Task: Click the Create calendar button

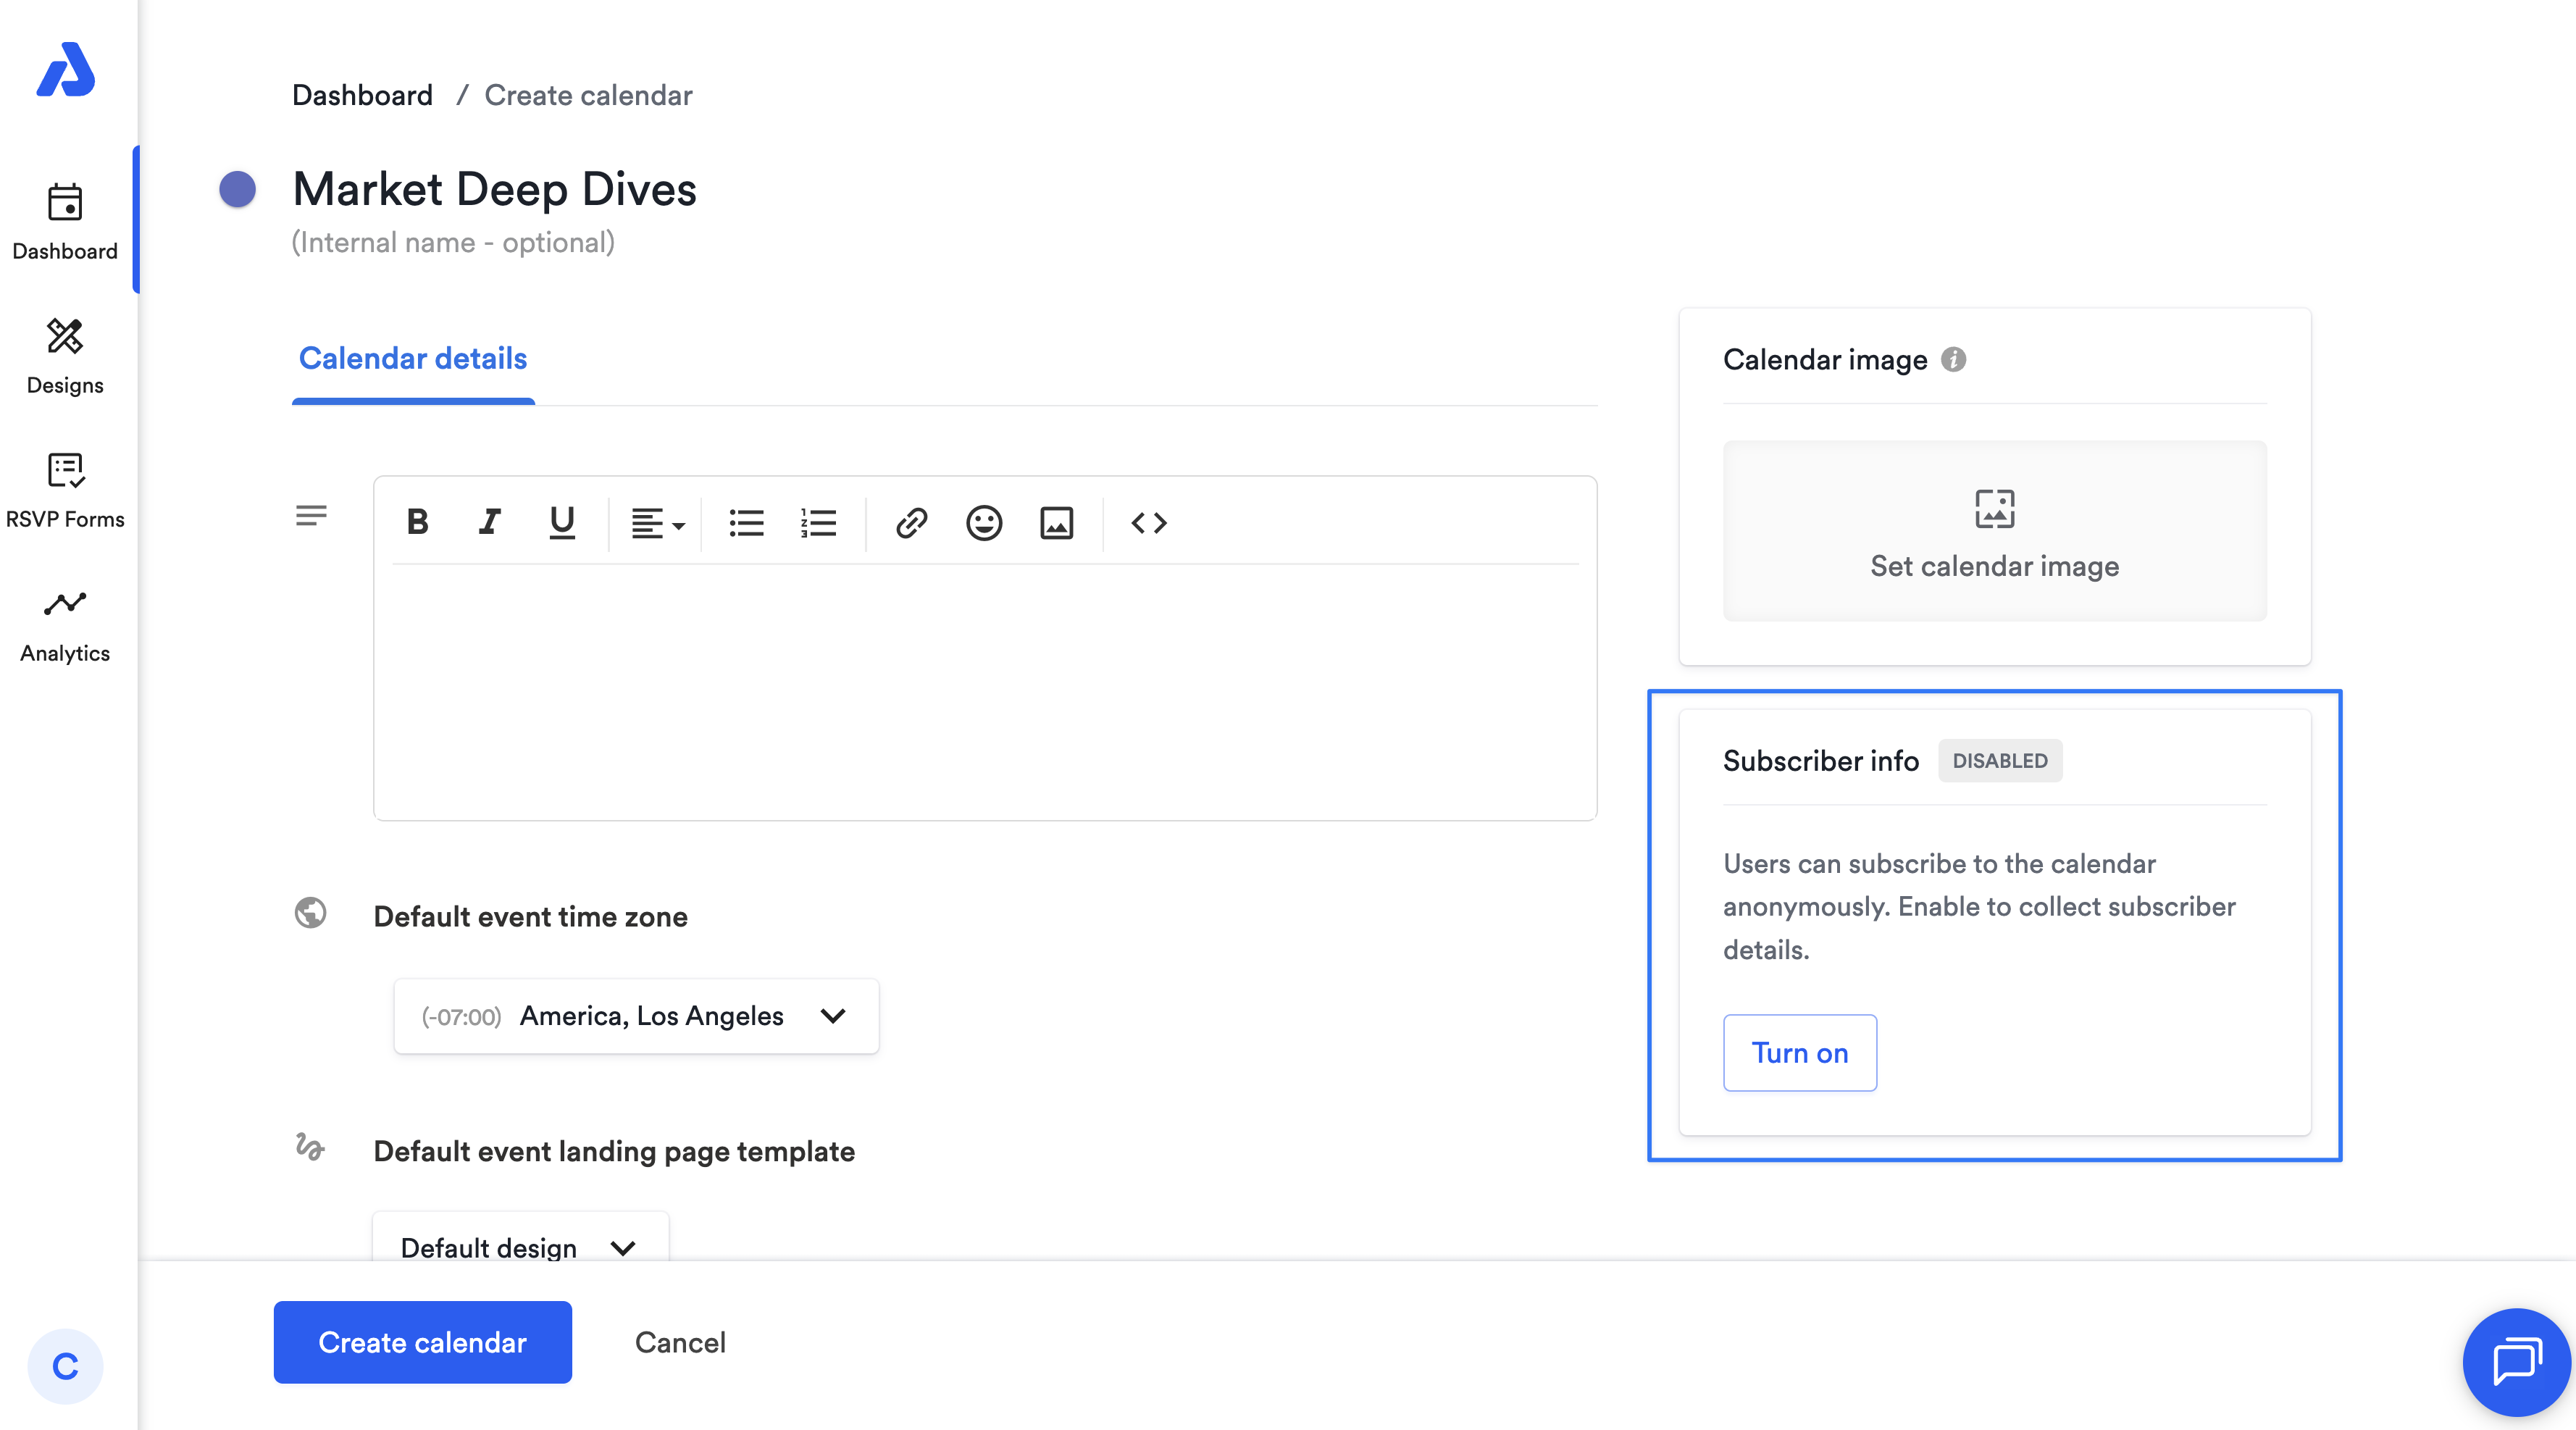Action: pos(422,1341)
